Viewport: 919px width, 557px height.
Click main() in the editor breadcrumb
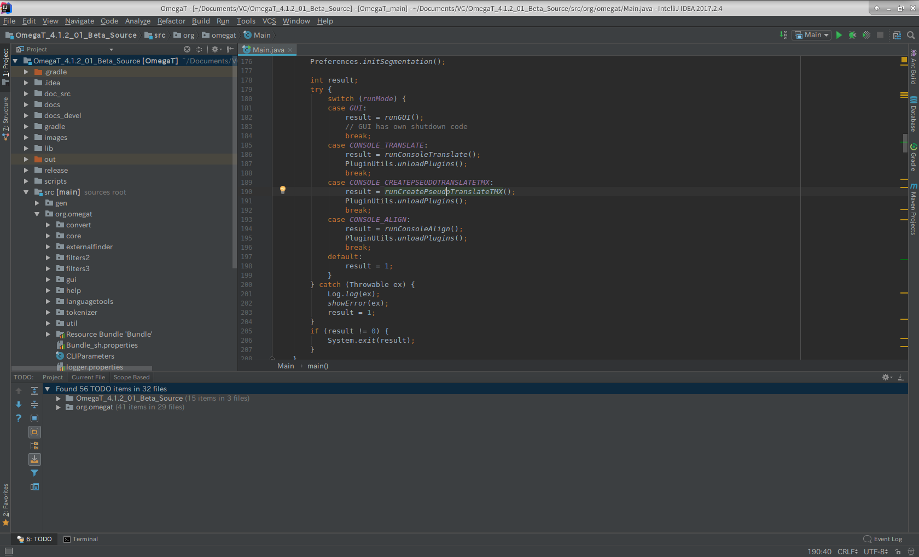click(x=318, y=366)
